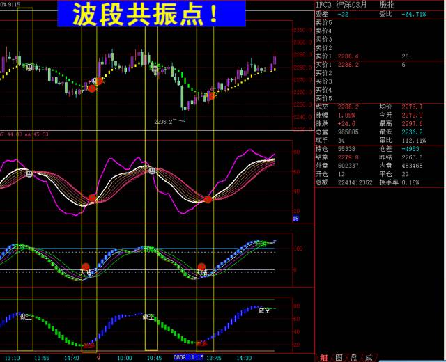Screen dimensions: 446x362
Task: Click the upper red buy dot on price chart near 9:00
Action: 99,81
